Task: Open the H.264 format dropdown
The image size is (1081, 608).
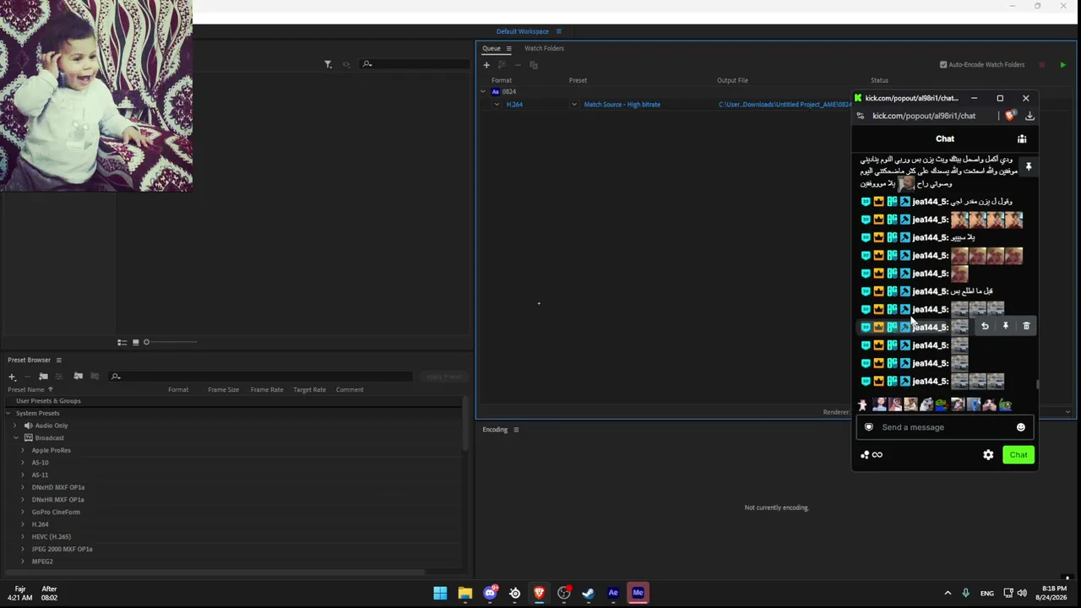Action: point(497,105)
